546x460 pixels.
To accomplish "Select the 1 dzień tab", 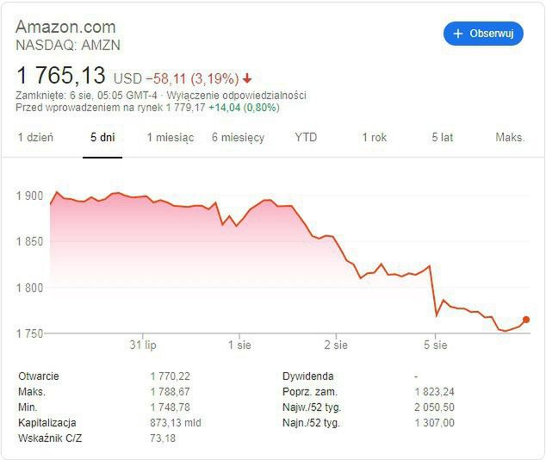I will 35,137.
